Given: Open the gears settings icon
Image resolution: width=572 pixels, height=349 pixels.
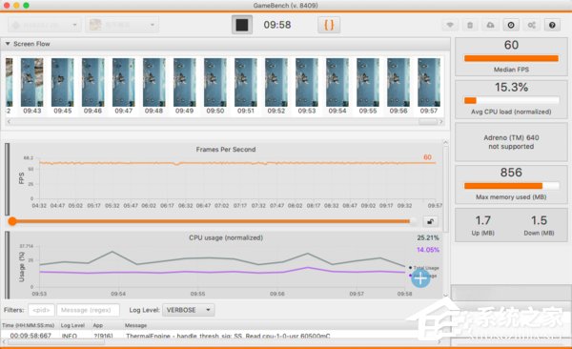Looking at the screenshot, I should coord(532,25).
